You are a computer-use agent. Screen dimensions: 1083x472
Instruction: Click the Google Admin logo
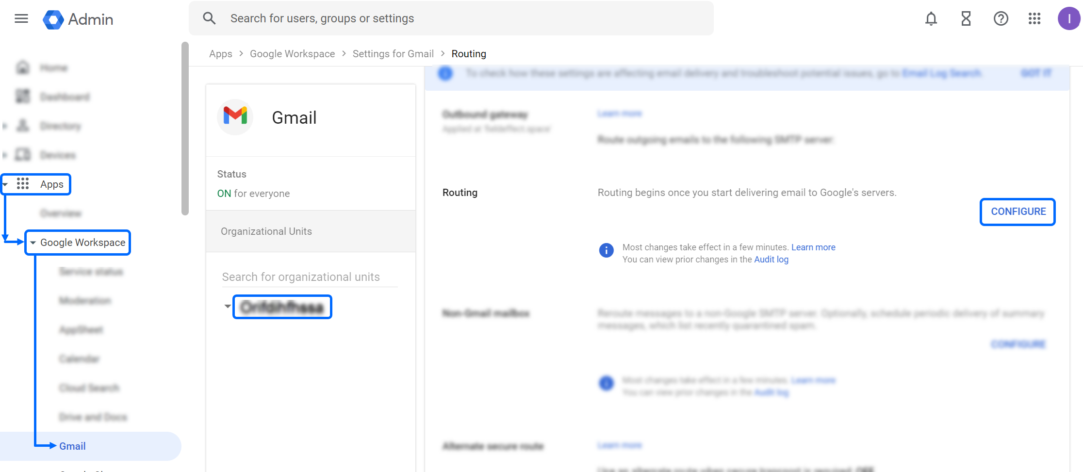click(x=78, y=19)
